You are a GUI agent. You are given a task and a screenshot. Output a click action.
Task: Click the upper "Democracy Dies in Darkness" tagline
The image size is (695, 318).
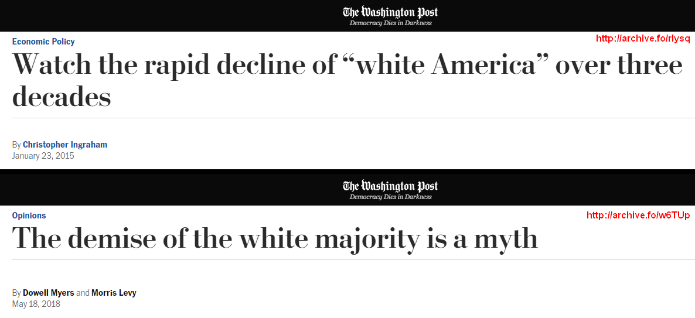(x=390, y=23)
